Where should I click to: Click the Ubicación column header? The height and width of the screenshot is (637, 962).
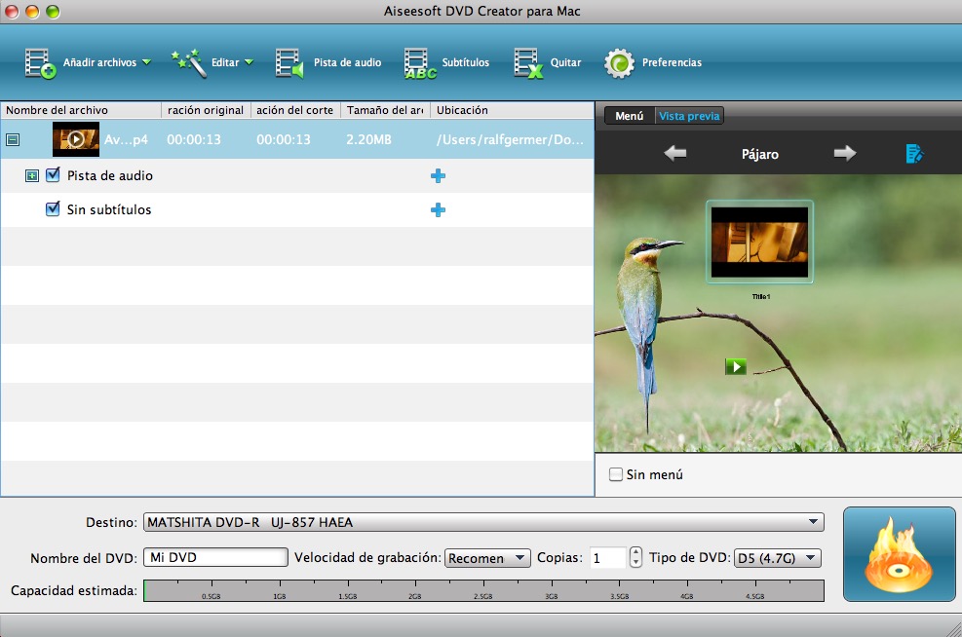(x=512, y=110)
